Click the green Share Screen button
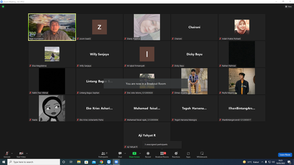Image resolution: width=294 pixels, height=165 pixels. click(134, 154)
